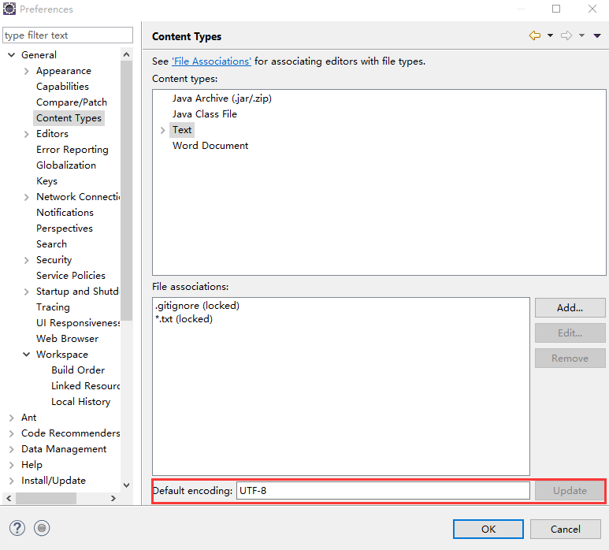Screen dimensions: 609x550
Task: Expand the Security tree node
Action: coord(27,260)
